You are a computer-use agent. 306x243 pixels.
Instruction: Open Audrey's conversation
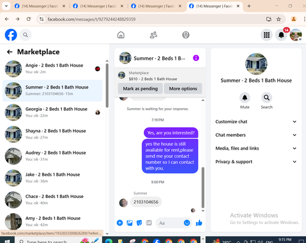[x=52, y=156]
